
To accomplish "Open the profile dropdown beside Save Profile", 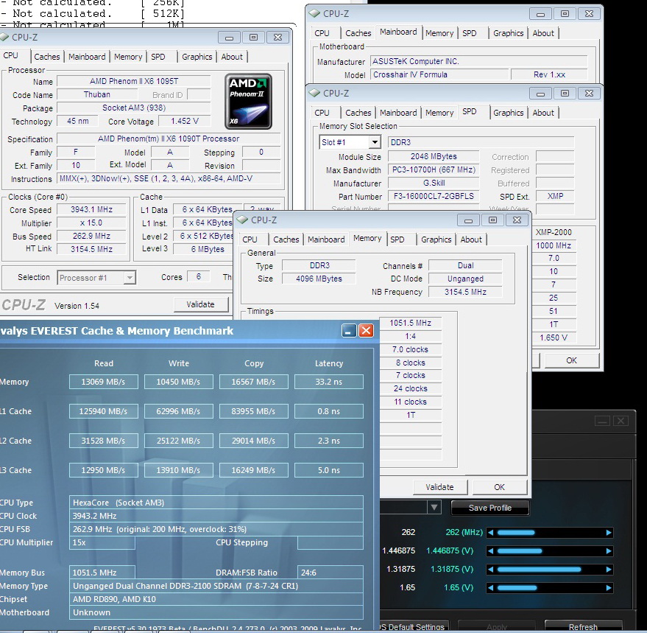I will (434, 507).
